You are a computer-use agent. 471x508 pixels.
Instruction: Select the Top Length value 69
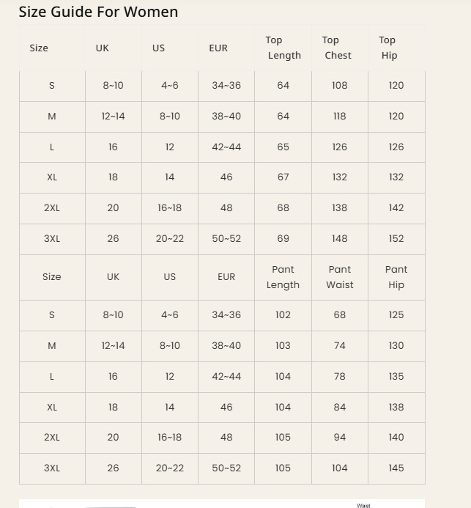[283, 239]
